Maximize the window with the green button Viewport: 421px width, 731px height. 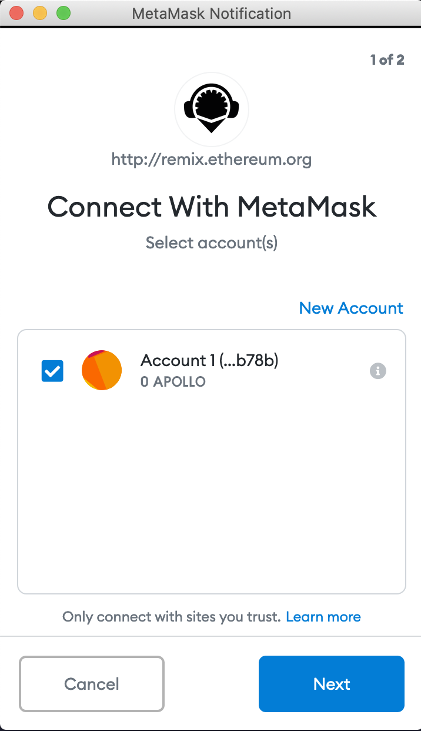click(63, 13)
